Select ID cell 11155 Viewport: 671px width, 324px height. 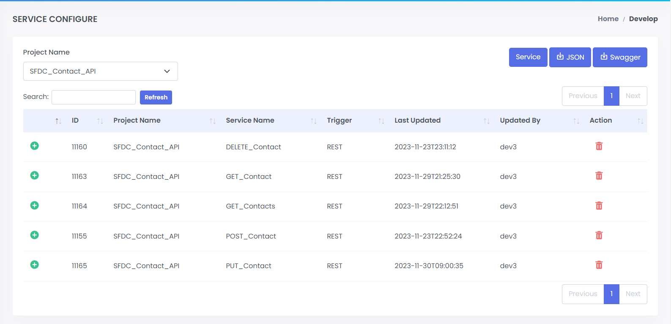pyautogui.click(x=79, y=236)
